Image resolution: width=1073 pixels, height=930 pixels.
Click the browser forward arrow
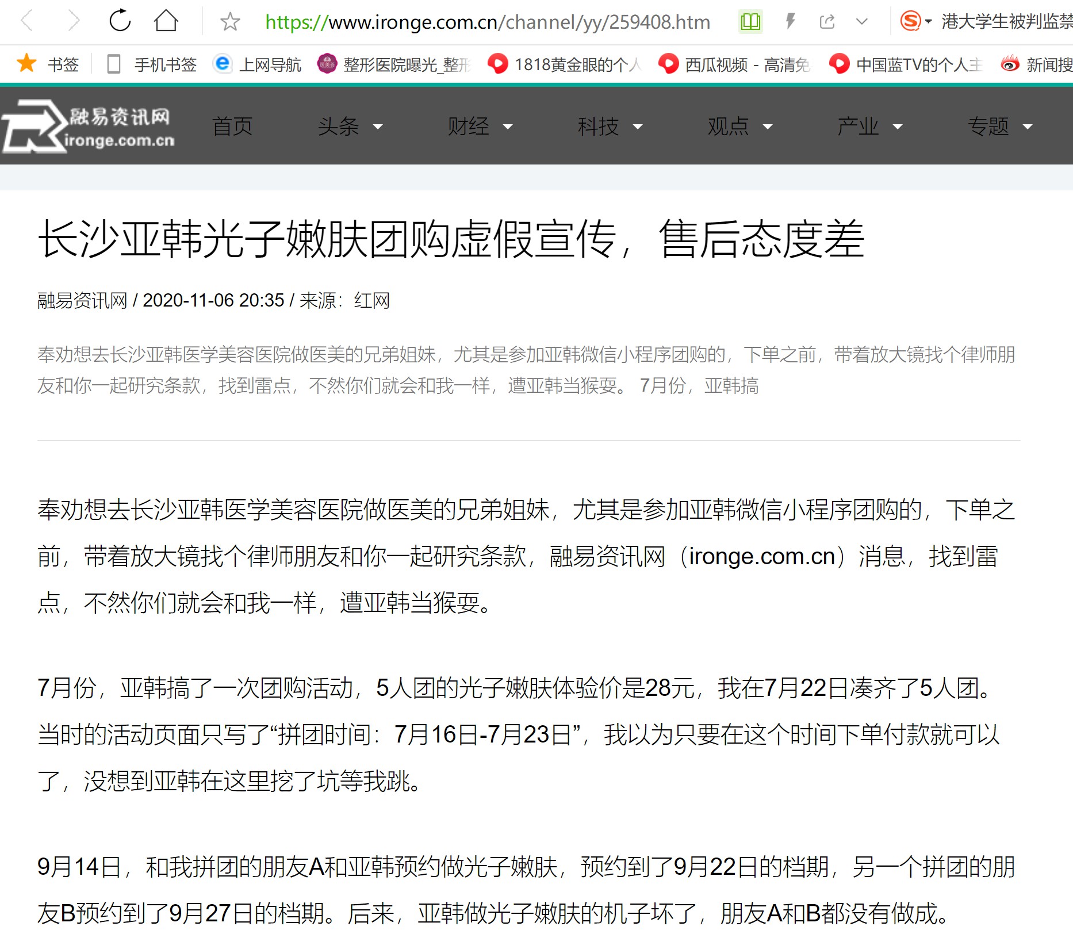(x=73, y=22)
